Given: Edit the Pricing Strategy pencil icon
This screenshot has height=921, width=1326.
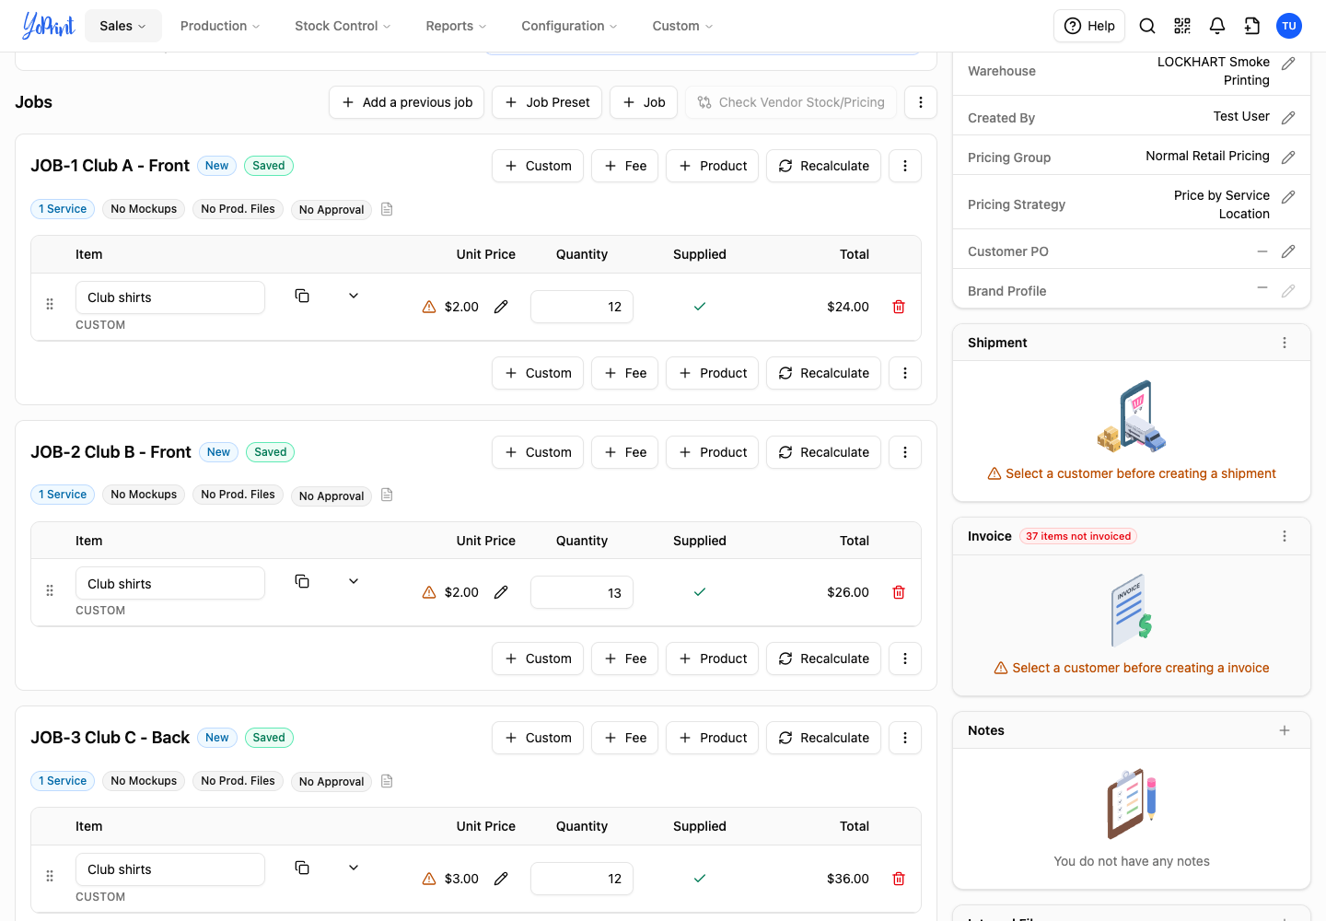Looking at the screenshot, I should (x=1288, y=197).
